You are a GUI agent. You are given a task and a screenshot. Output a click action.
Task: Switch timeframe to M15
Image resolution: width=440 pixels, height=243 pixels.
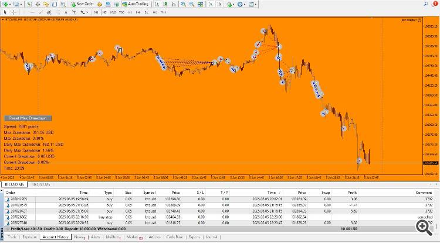point(113,12)
